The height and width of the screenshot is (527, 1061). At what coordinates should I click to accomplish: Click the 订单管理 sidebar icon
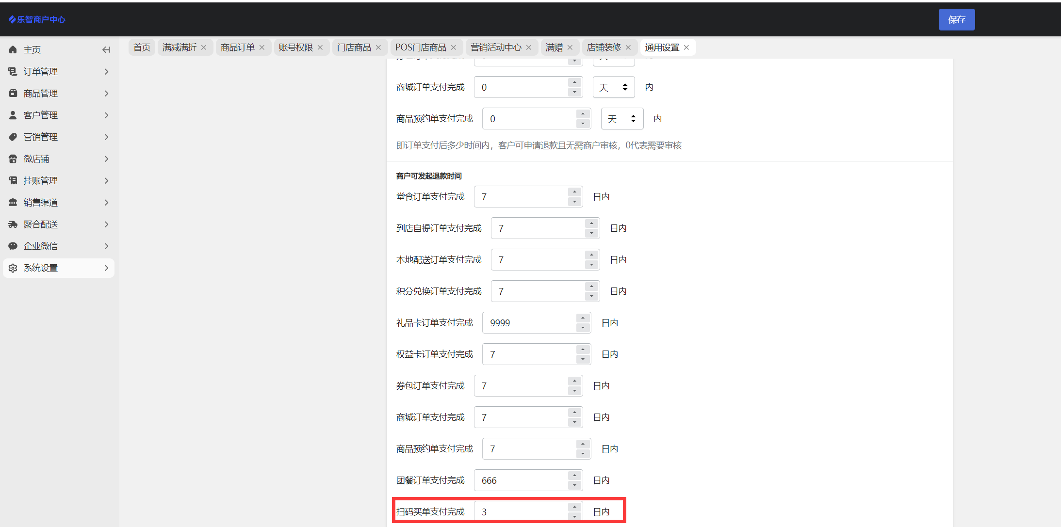[13, 72]
